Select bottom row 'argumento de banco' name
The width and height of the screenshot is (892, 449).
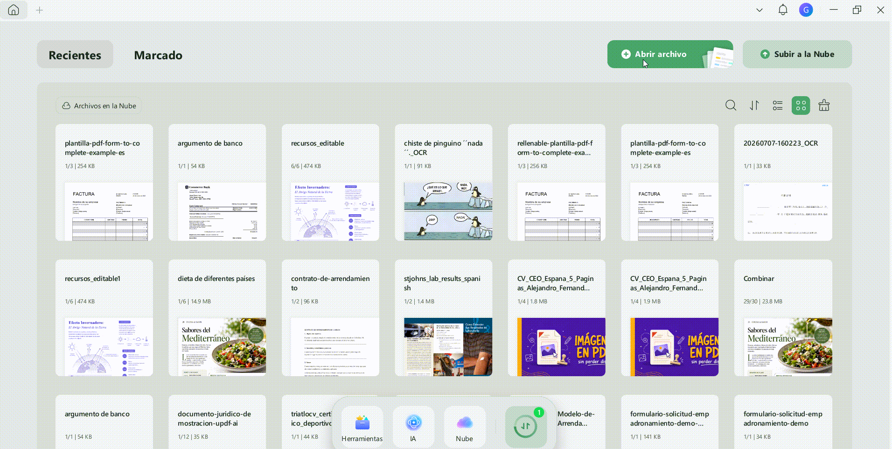coord(97,414)
